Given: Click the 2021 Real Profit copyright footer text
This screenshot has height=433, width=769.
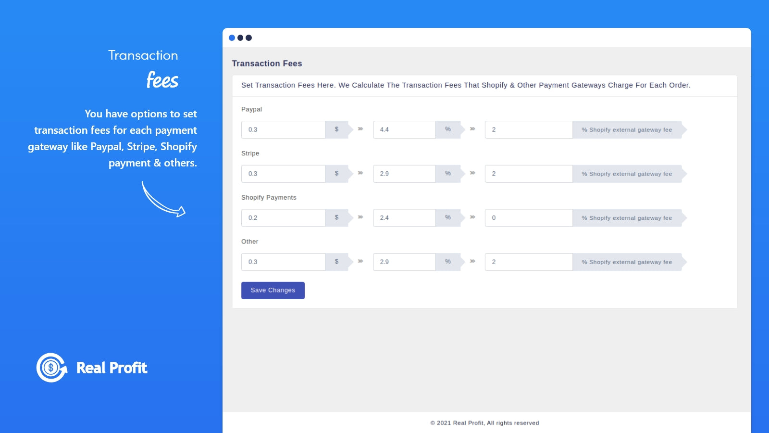Looking at the screenshot, I should tap(484, 423).
